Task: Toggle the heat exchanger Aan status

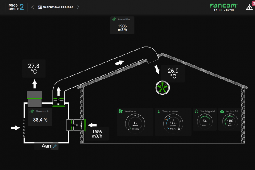Action: [46, 146]
